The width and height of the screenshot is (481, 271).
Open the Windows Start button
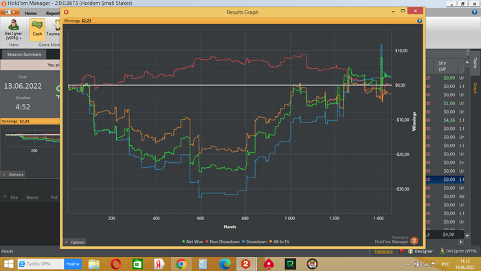click(x=8, y=264)
